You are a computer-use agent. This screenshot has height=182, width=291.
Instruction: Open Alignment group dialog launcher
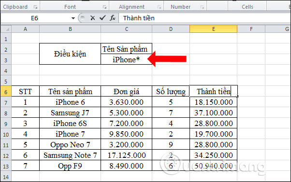pos(159,7)
